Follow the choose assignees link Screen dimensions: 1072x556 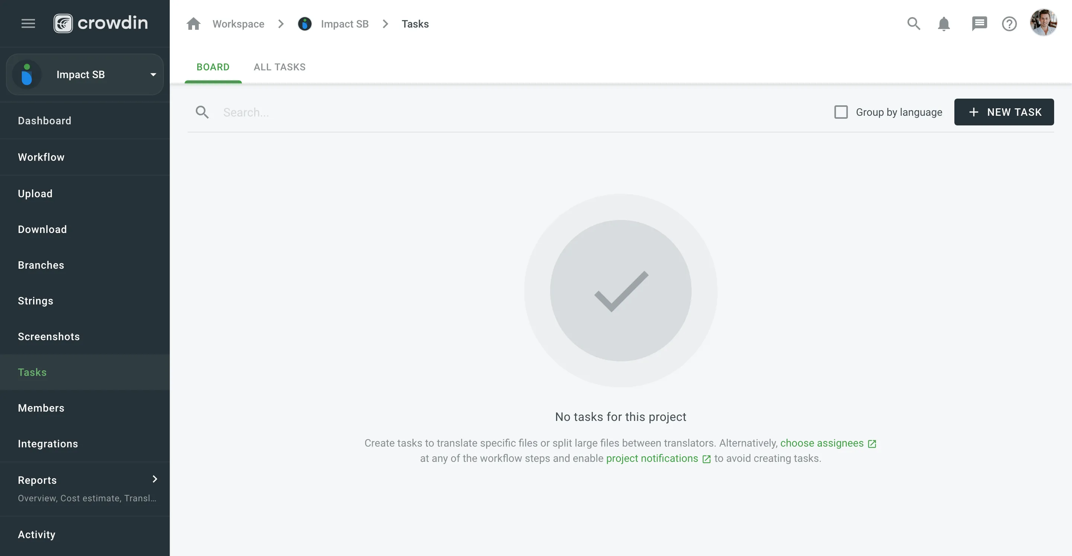(x=822, y=443)
